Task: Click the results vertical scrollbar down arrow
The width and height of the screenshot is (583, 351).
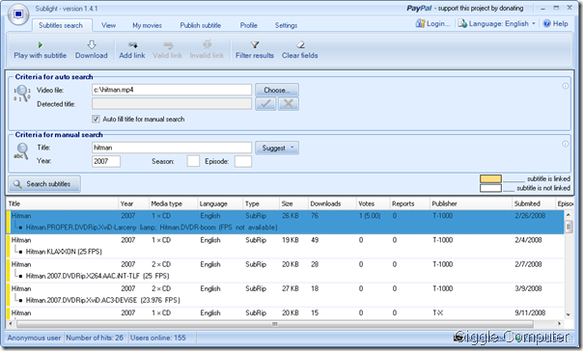Action: pyautogui.click(x=569, y=314)
